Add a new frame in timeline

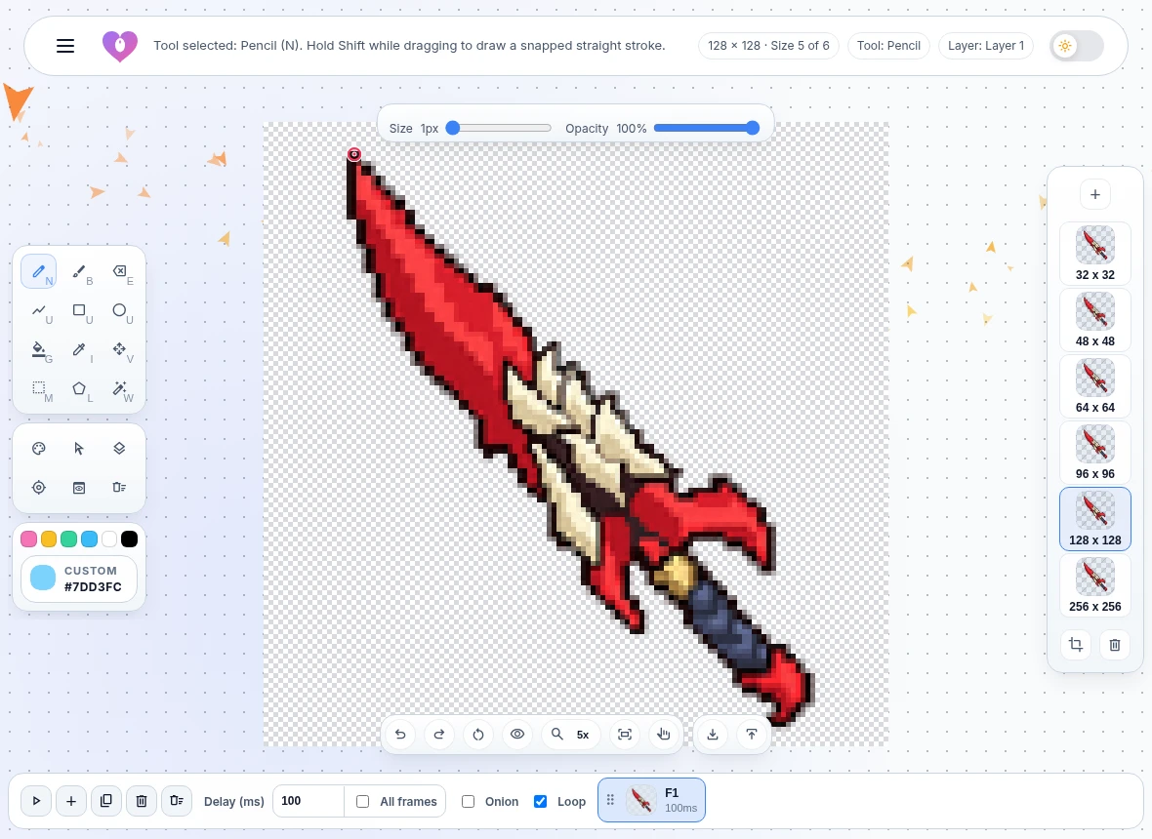pos(71,801)
